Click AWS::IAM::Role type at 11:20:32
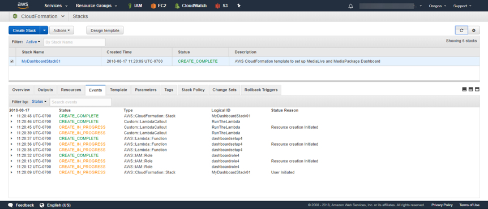Viewport: 488px width, 209px height. coord(138,155)
